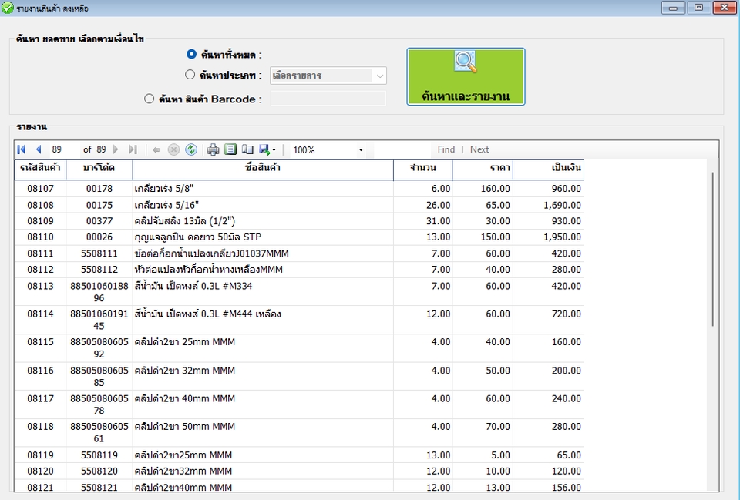This screenshot has height=500, width=740.
Task: Click the vertical report scrollbar
Action: pyautogui.click(x=713, y=247)
